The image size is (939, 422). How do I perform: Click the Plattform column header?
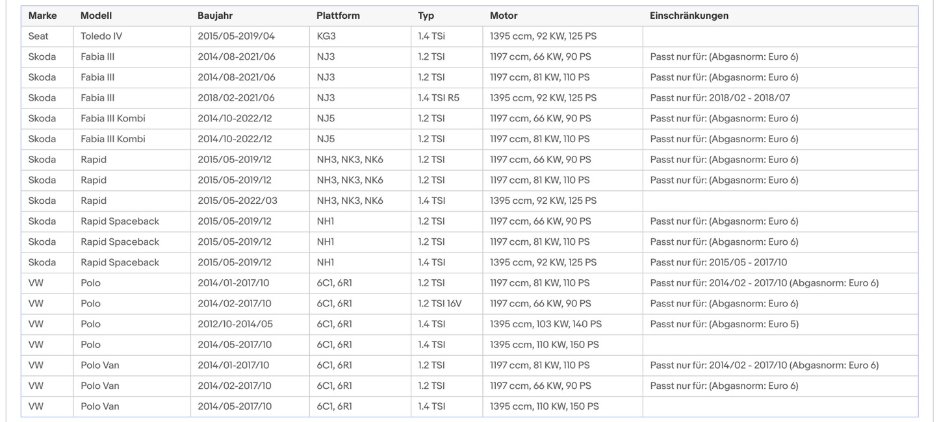tap(338, 16)
